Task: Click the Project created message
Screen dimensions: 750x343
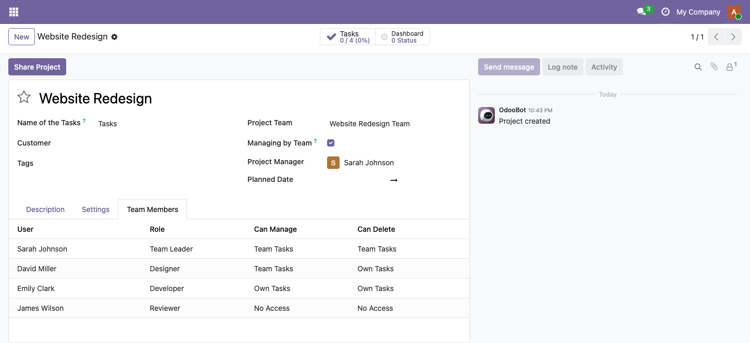Action: (524, 121)
